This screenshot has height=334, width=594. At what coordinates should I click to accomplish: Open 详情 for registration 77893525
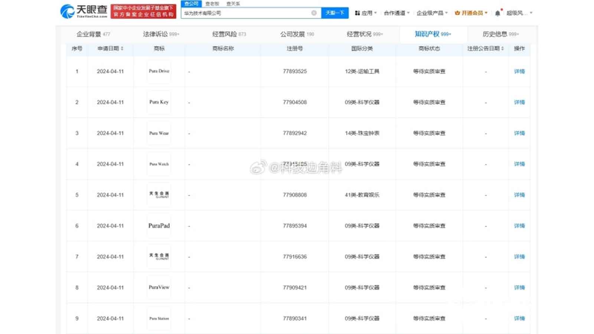coord(519,71)
